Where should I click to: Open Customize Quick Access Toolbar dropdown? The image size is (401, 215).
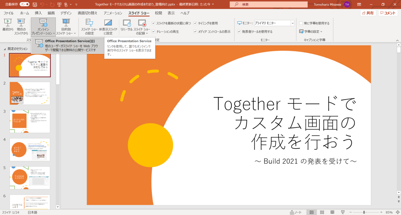pyautogui.click(x=76, y=5)
